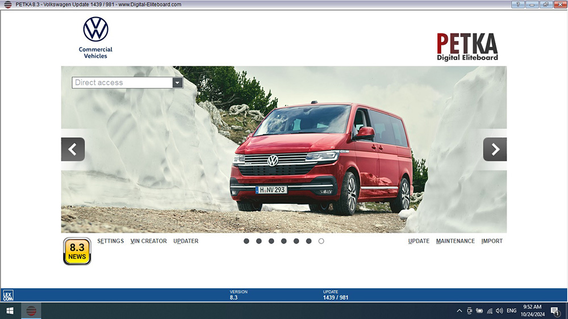Expand the Direct access dropdown arrow

tap(177, 82)
